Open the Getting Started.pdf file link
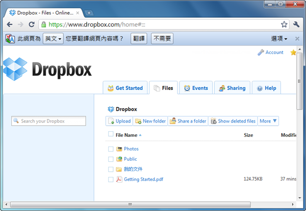The height and width of the screenshot is (211, 306). [x=143, y=179]
